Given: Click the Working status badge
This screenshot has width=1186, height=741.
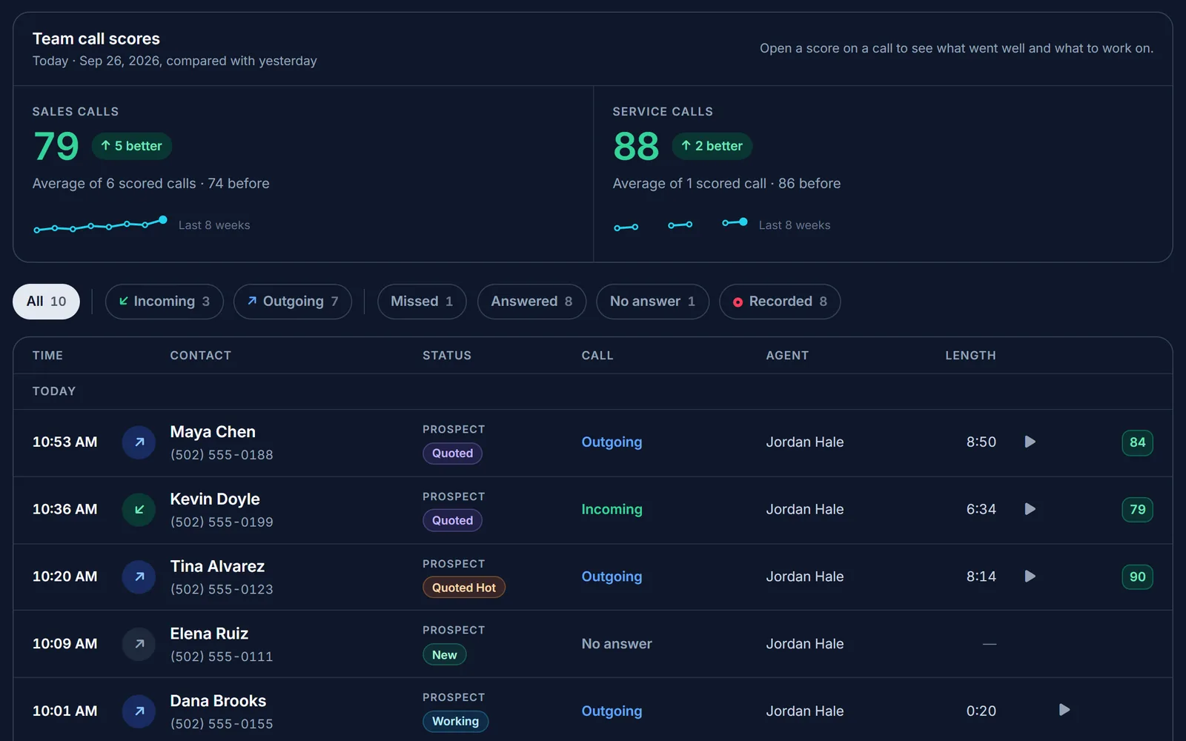Looking at the screenshot, I should point(455,722).
